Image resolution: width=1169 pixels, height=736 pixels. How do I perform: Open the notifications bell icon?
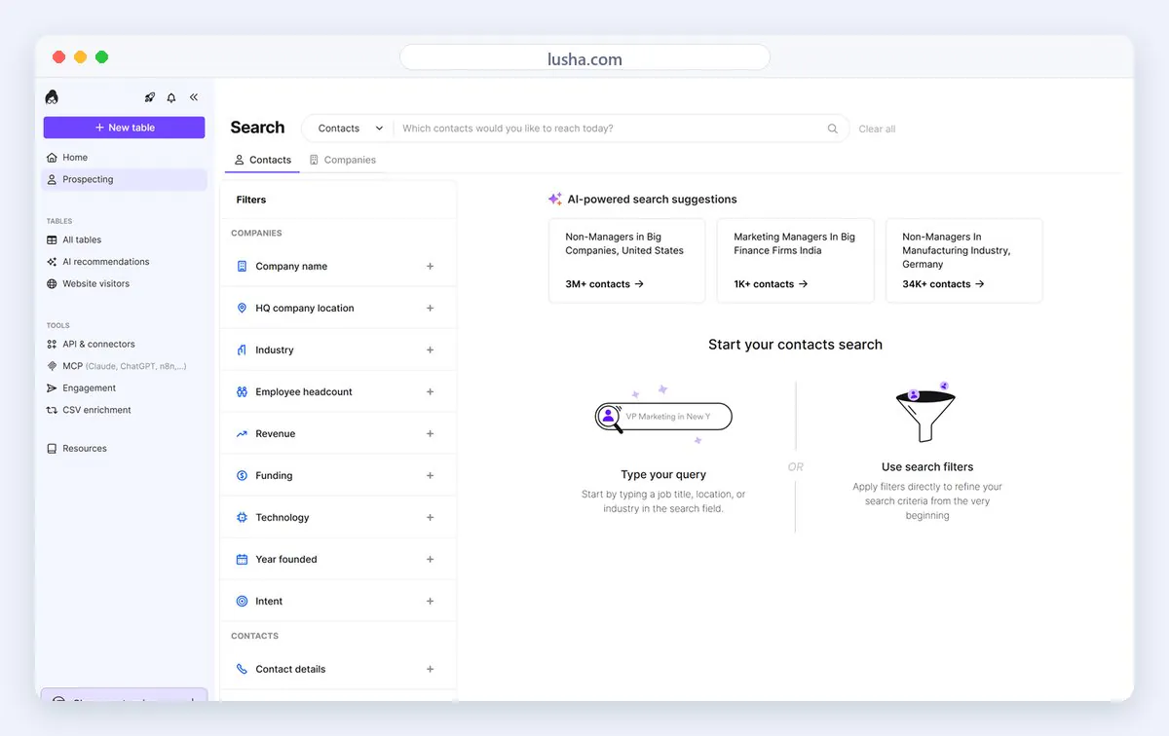[171, 97]
